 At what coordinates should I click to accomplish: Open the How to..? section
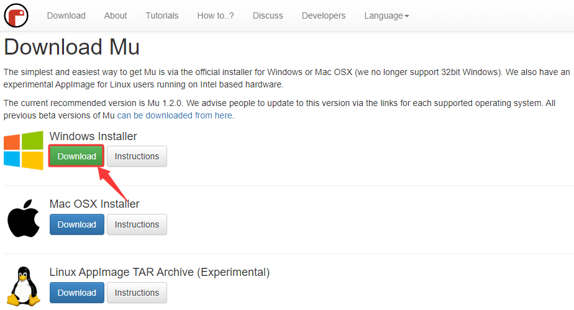pos(216,15)
